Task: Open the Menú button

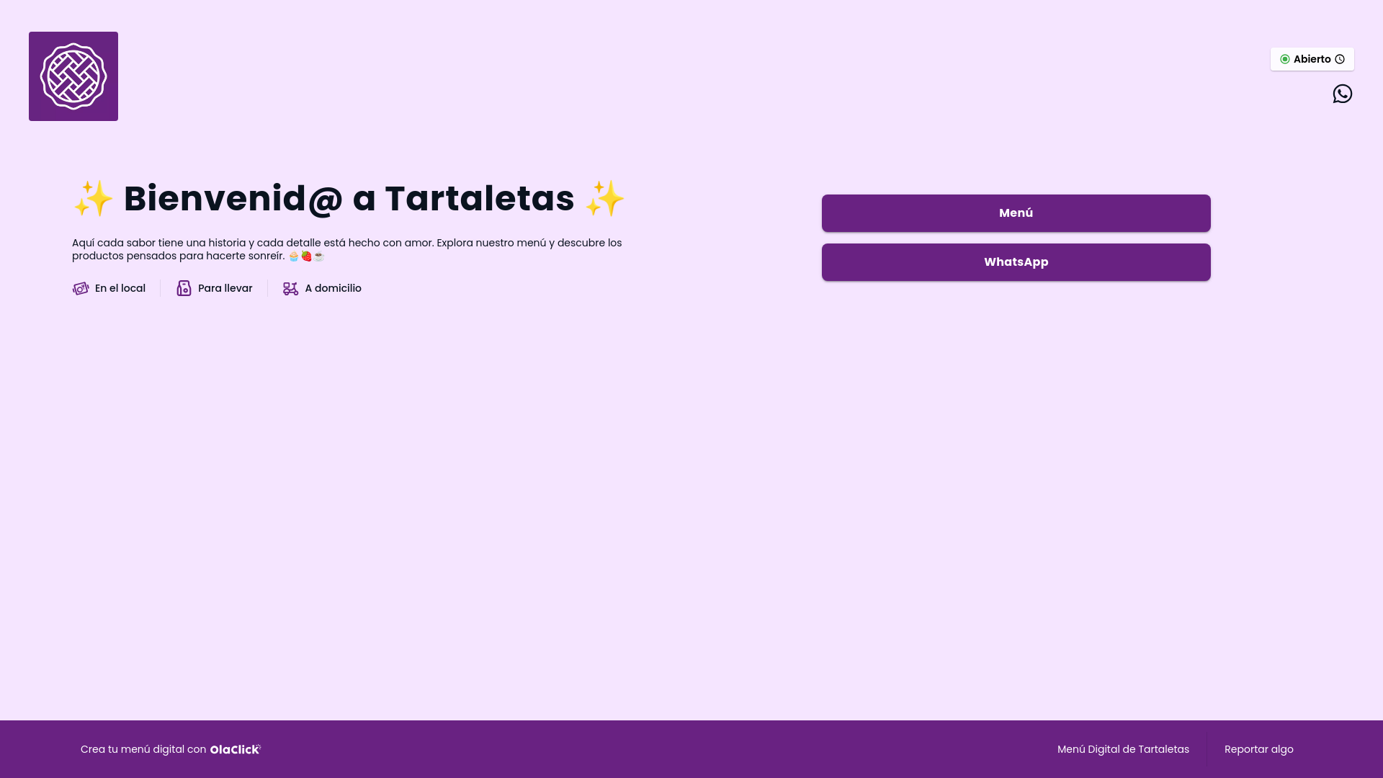Action: click(1016, 213)
